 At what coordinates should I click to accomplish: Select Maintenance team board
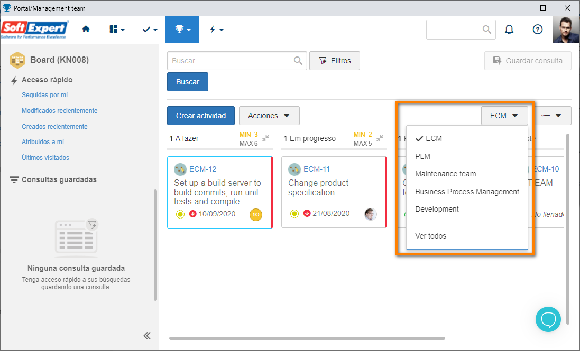click(467, 174)
